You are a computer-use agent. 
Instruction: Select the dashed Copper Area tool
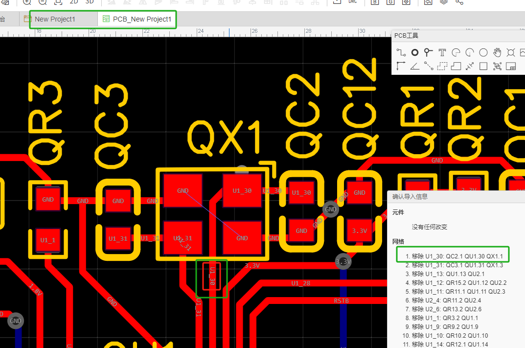[442, 66]
